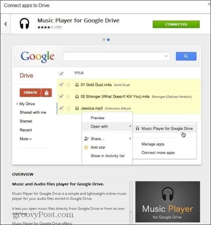Click the red CREATE button

[30, 93]
